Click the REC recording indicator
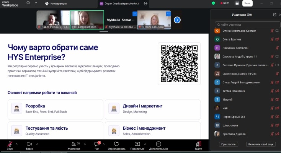The image size is (281, 153). pos(225,3)
